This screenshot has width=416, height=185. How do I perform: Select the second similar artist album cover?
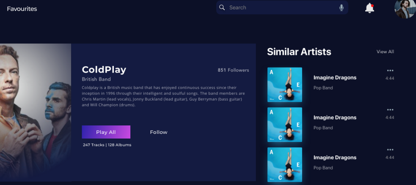285,125
